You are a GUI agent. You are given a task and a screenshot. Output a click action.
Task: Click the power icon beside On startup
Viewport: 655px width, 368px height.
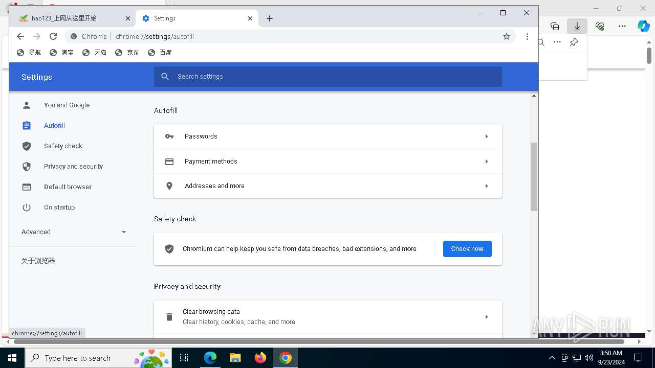[x=27, y=208]
